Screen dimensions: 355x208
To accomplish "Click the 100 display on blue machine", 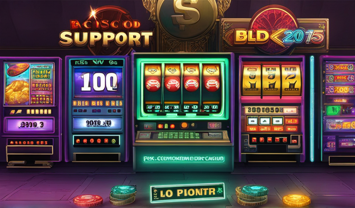I will pos(98,83).
